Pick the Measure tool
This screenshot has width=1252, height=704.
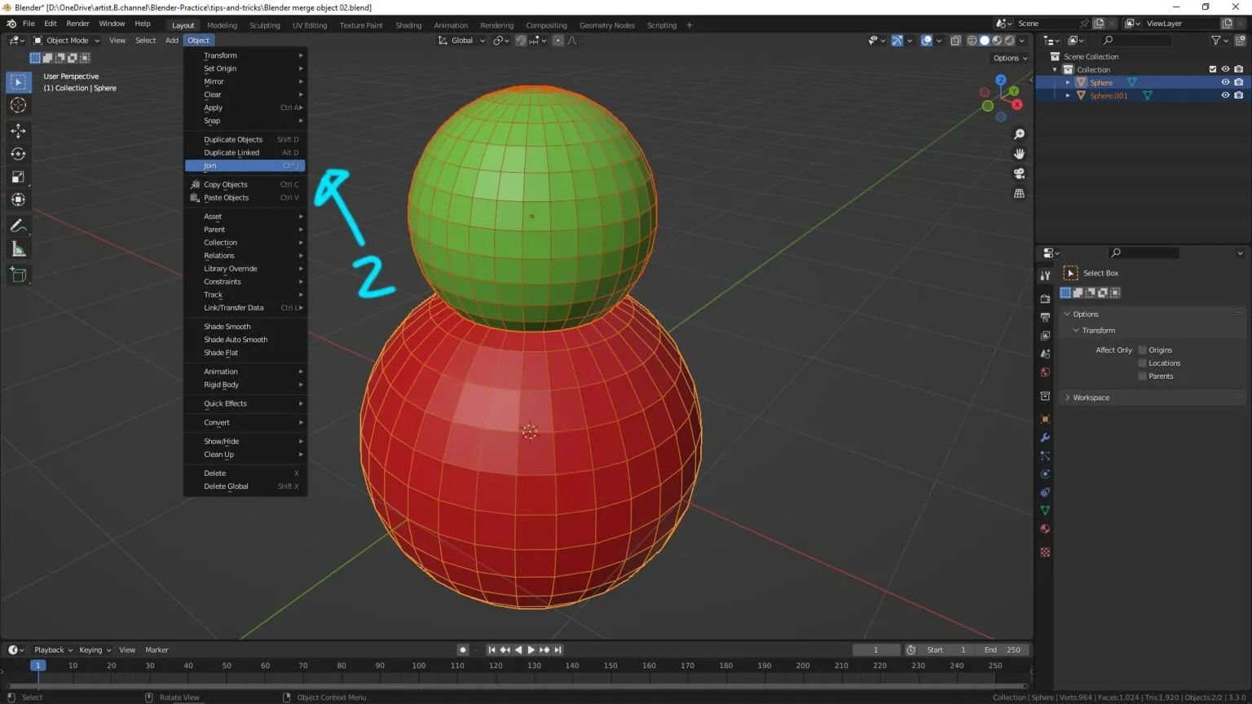point(18,249)
